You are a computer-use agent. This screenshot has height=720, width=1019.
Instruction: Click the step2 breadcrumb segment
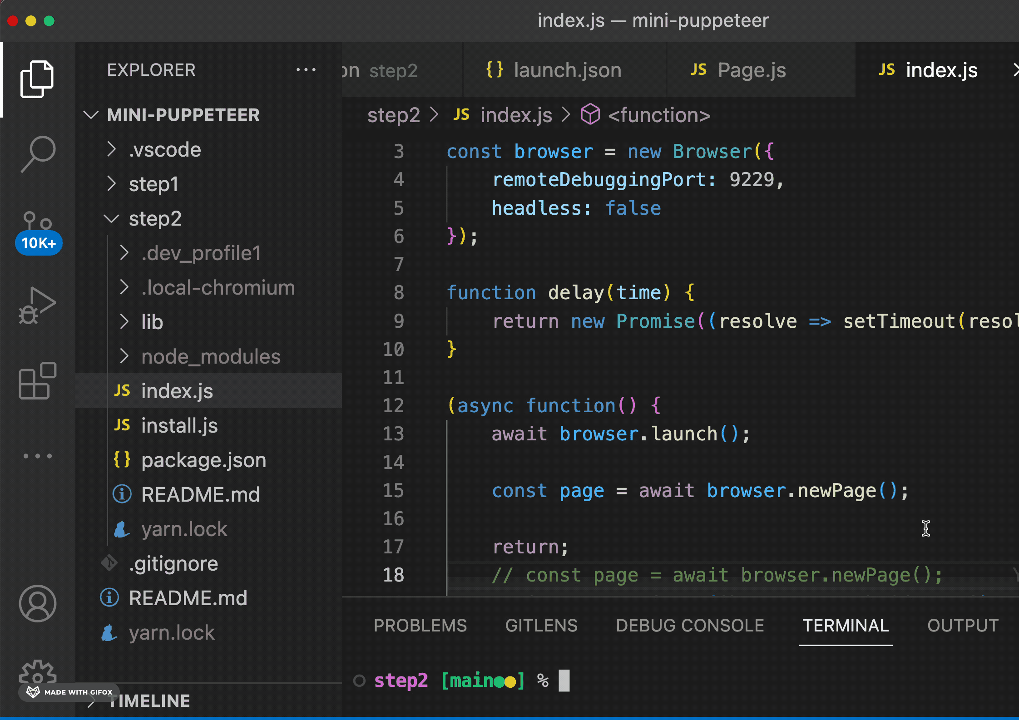click(393, 115)
